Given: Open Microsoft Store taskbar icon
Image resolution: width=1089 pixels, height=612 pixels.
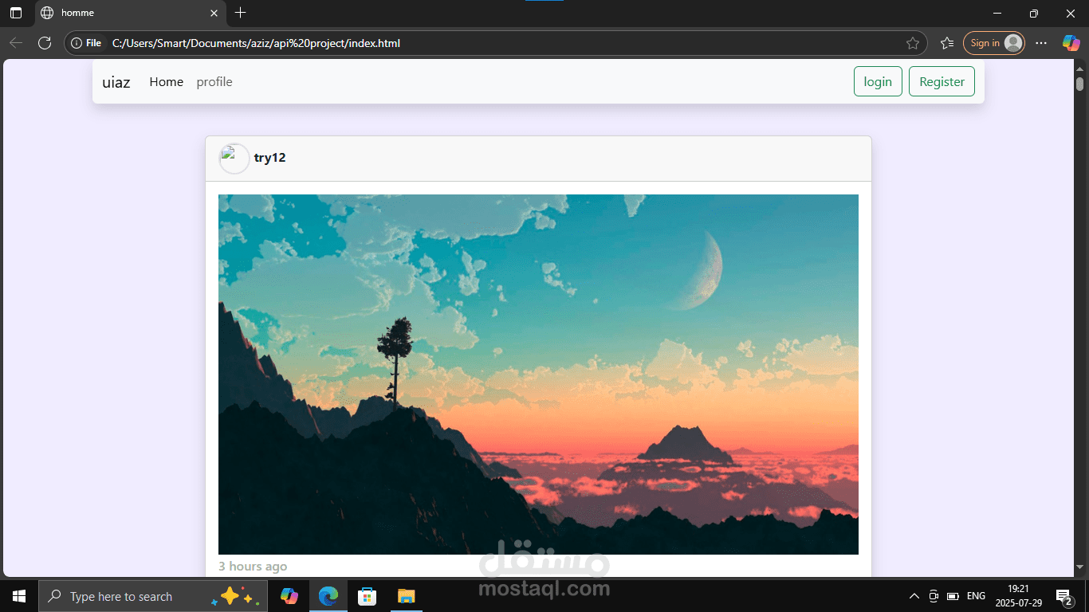Looking at the screenshot, I should [367, 596].
